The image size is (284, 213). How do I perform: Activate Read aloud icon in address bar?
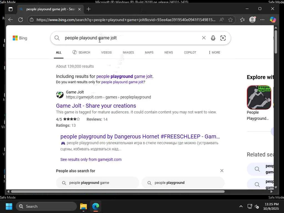[x=222, y=20]
